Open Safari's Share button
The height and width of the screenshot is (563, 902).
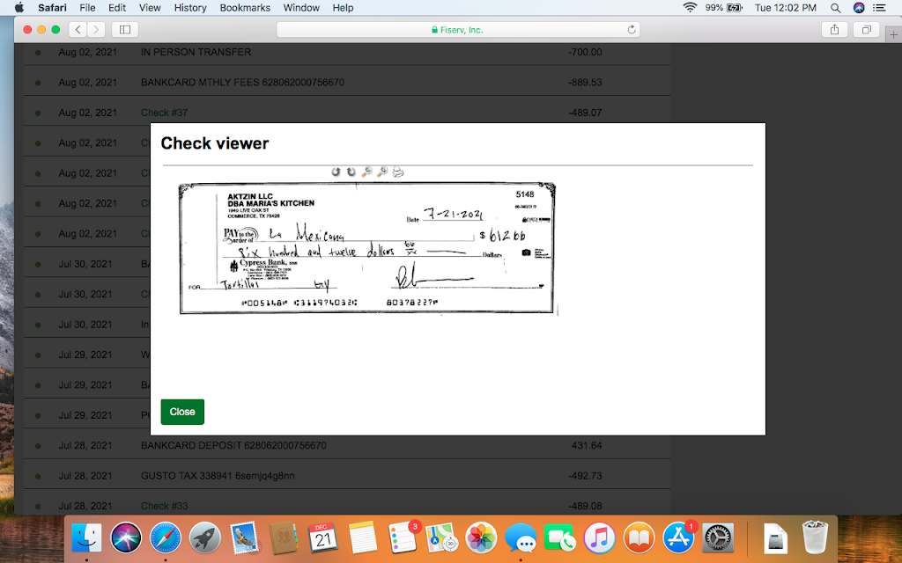pyautogui.click(x=834, y=30)
